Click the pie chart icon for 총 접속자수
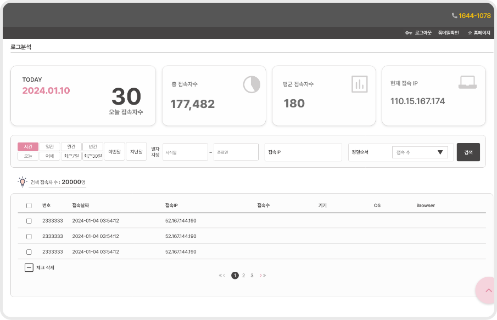This screenshot has width=497, height=320. click(252, 84)
